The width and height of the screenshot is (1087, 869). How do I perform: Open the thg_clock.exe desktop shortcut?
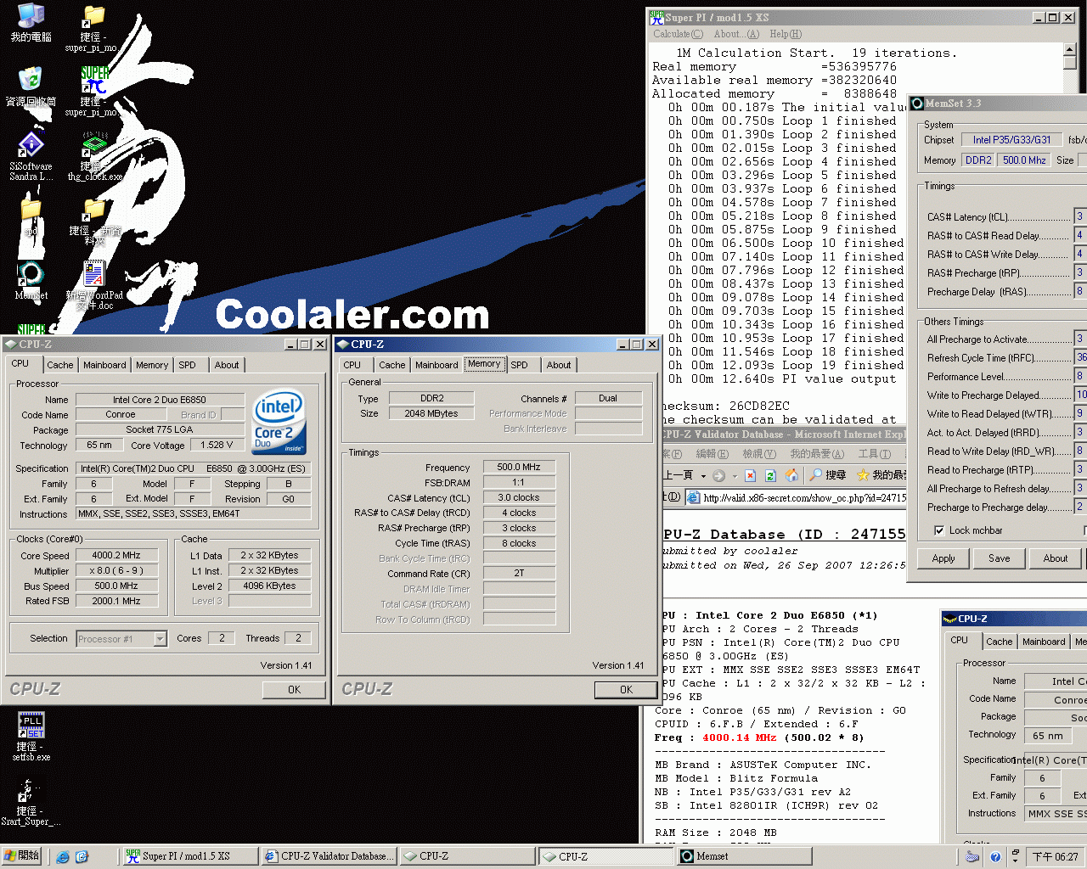click(94, 156)
